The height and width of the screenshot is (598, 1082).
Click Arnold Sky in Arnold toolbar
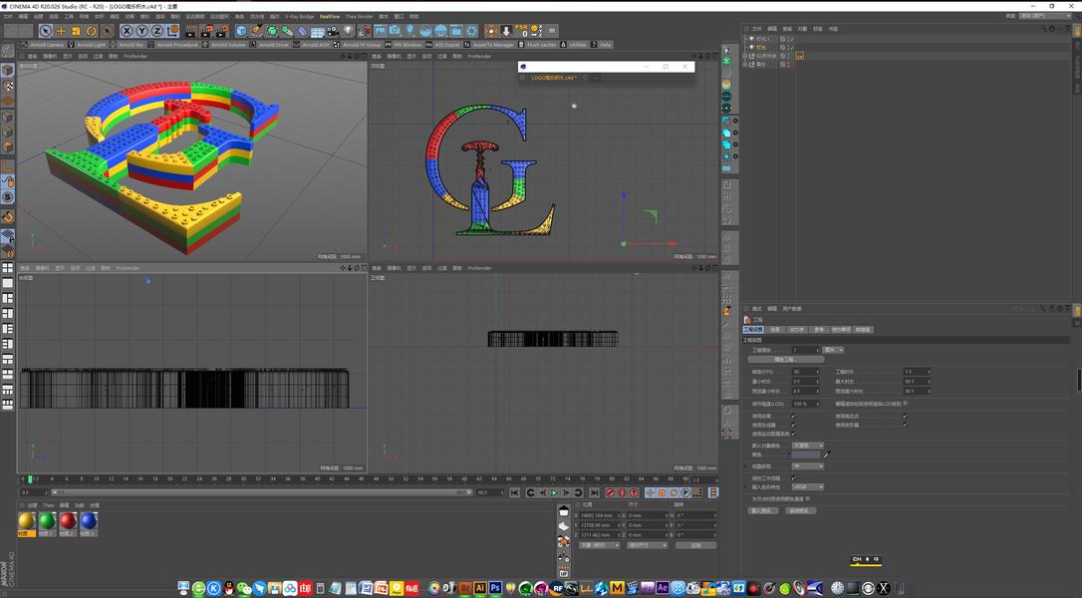(127, 44)
